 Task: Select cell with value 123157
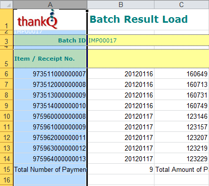(182, 127)
